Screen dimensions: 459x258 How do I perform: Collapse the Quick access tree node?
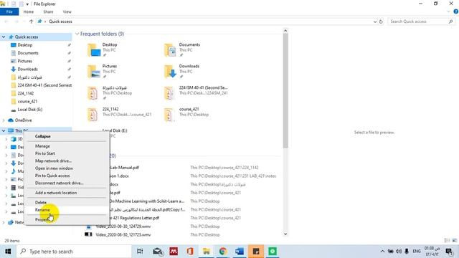point(4,37)
